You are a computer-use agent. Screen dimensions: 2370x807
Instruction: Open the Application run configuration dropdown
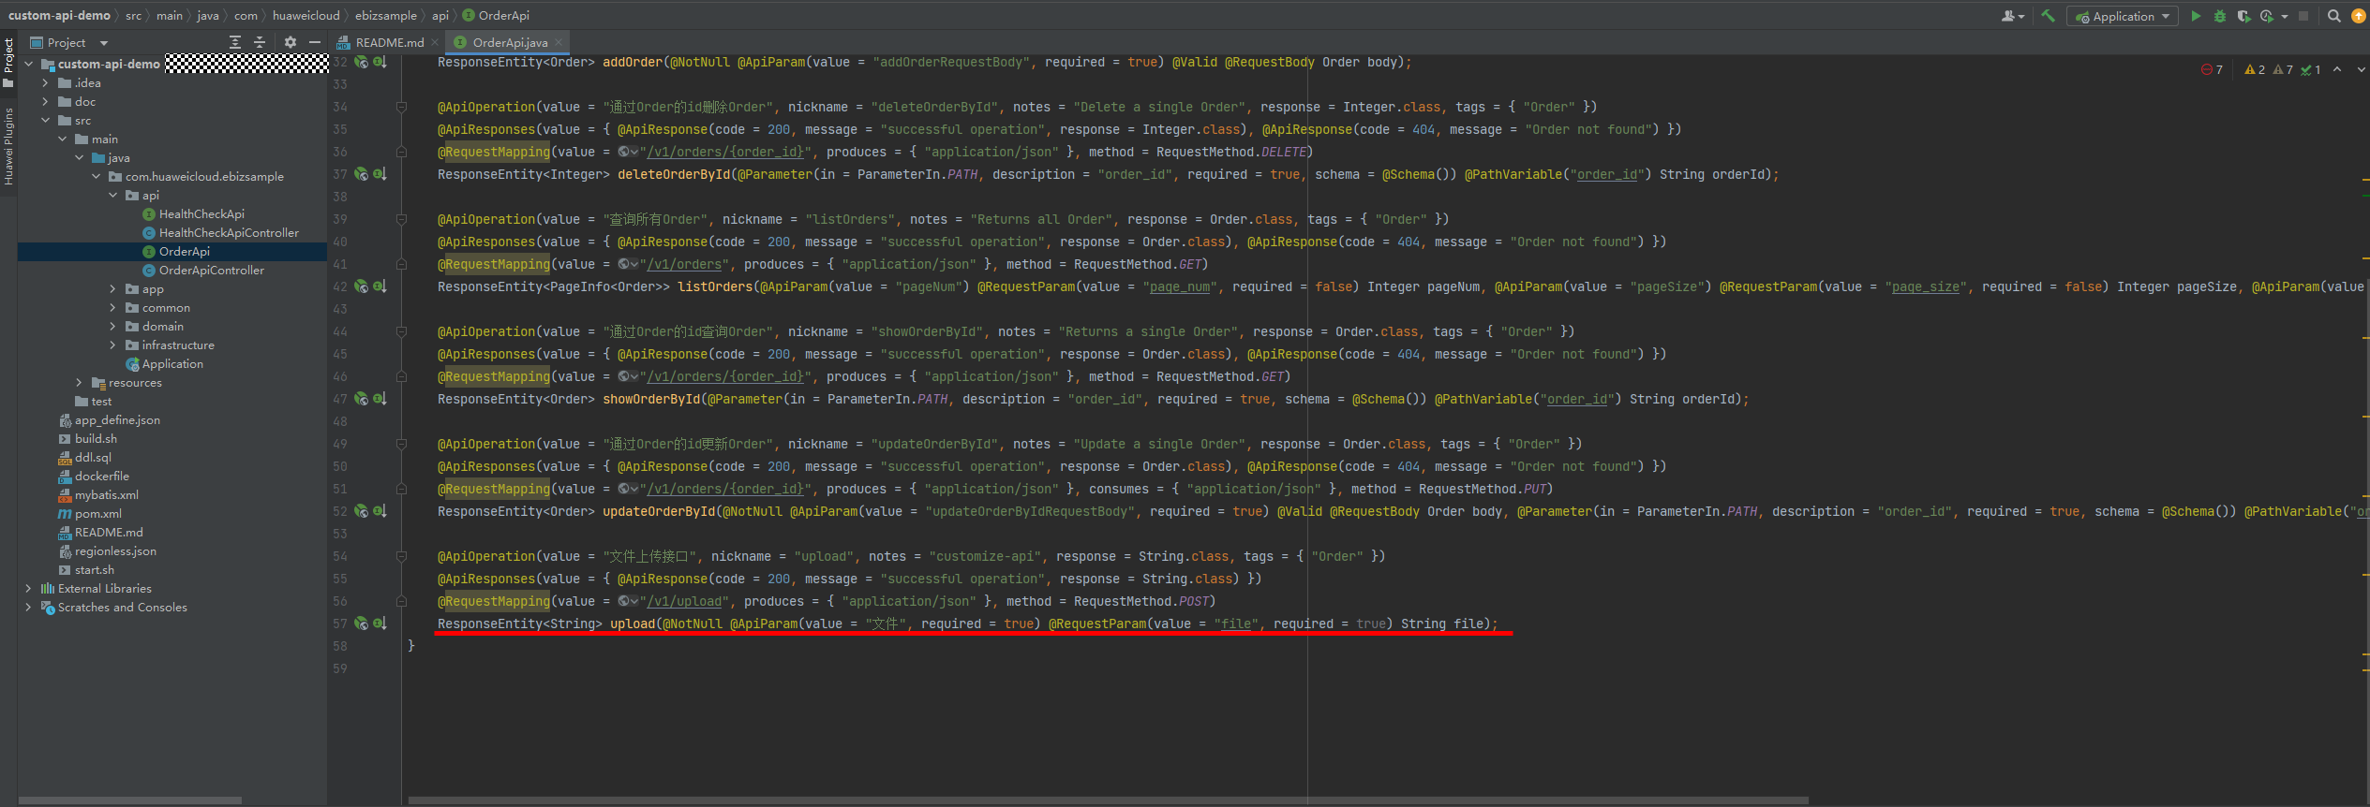(x=2122, y=16)
